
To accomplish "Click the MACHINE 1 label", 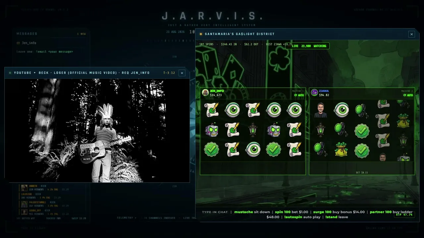I will click(x=298, y=91).
